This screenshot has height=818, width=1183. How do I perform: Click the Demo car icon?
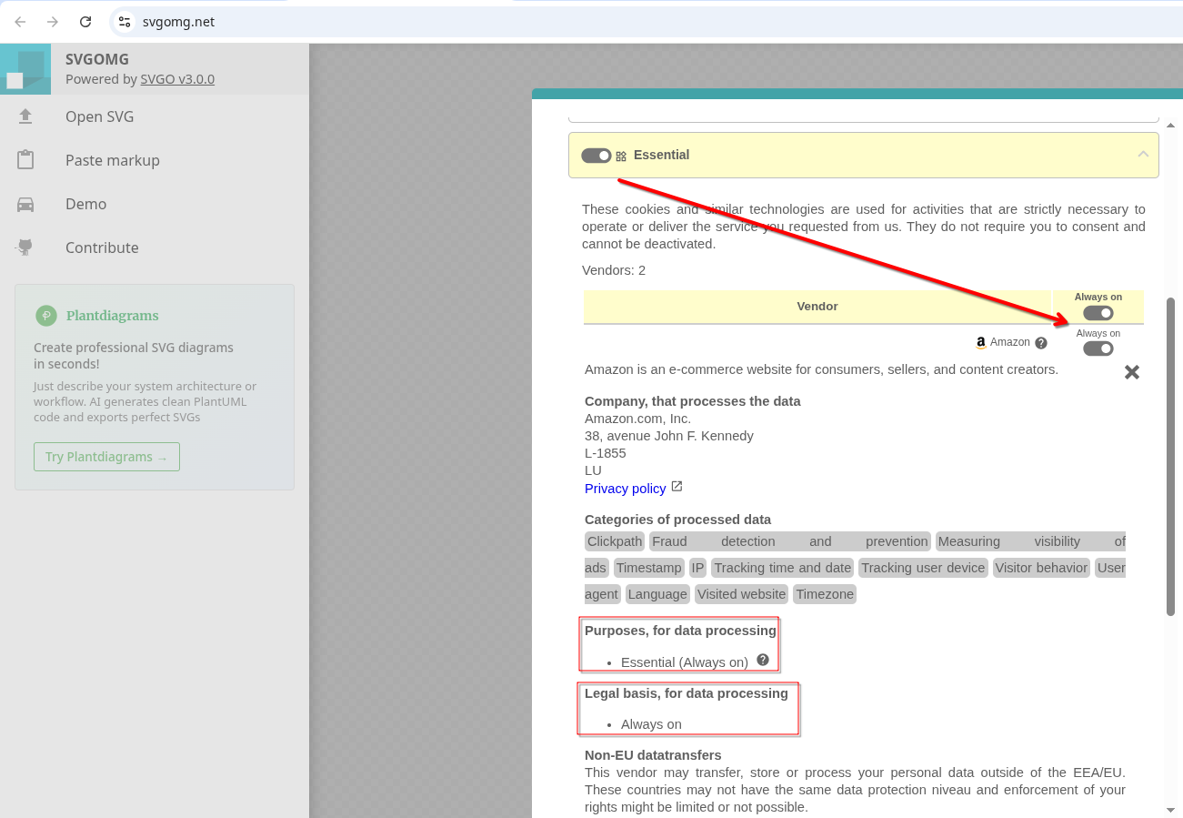coord(25,204)
